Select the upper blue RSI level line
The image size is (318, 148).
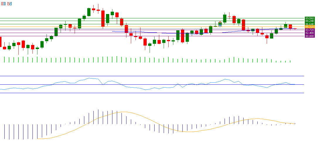click(x=146, y=76)
